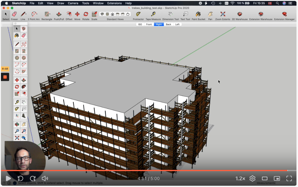
Task: Open macOS Spotlight search
Action: [278, 3]
